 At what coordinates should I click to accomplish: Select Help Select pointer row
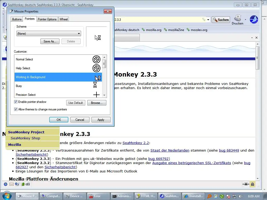(x=58, y=68)
